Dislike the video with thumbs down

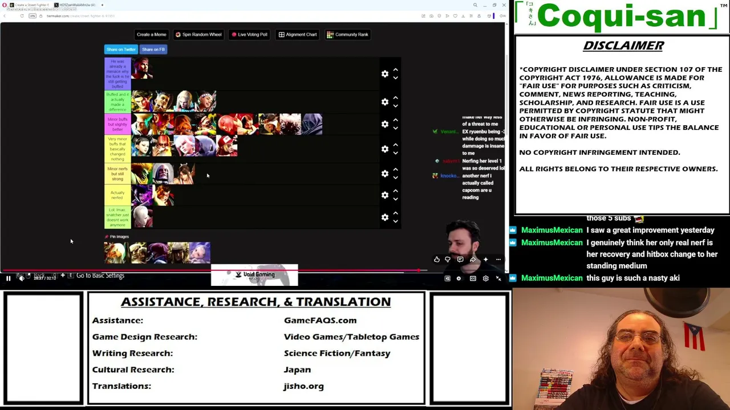coord(448,260)
